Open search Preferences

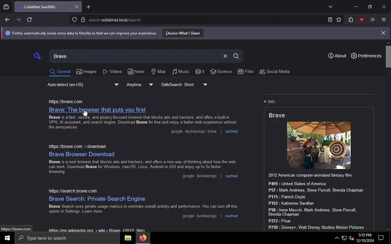point(366,56)
